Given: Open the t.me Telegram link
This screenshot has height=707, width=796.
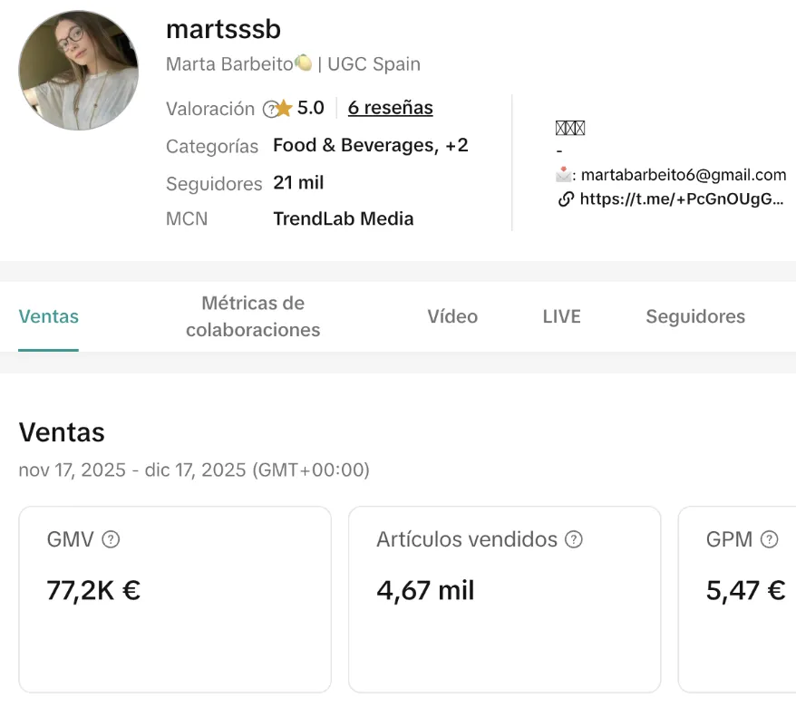Looking at the screenshot, I should (x=681, y=199).
